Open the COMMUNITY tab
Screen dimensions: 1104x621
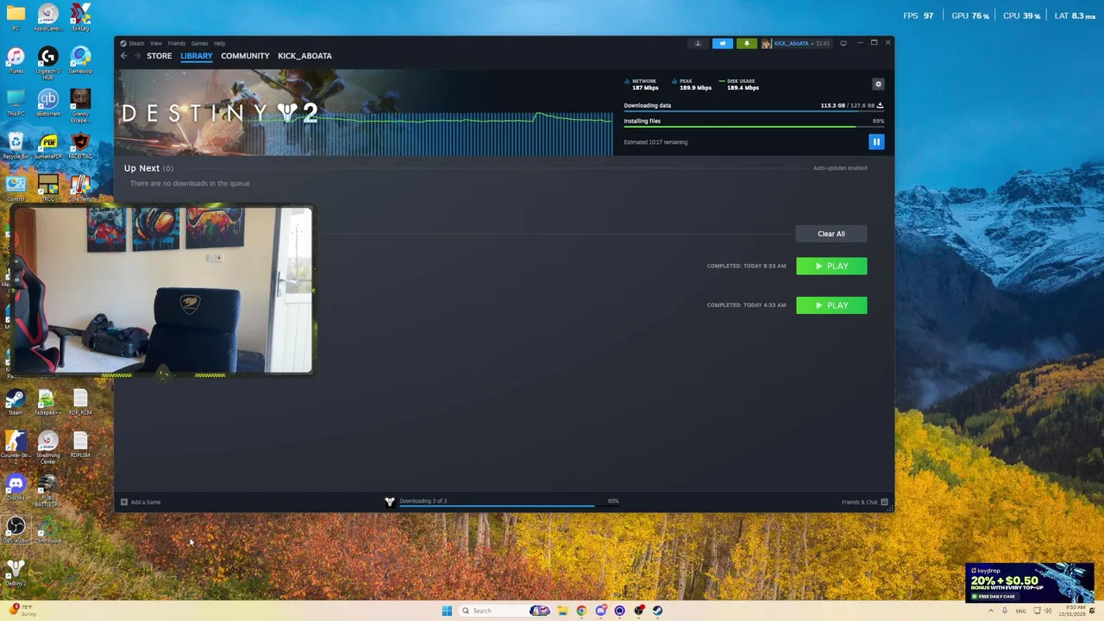245,56
